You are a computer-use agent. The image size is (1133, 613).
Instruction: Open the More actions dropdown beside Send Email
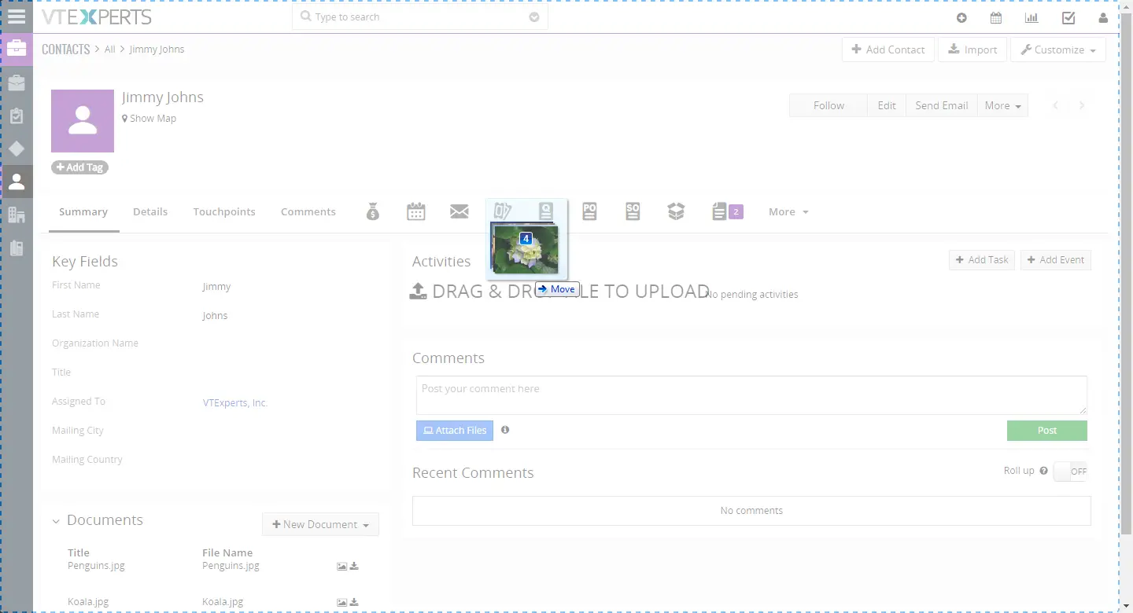tap(1002, 105)
